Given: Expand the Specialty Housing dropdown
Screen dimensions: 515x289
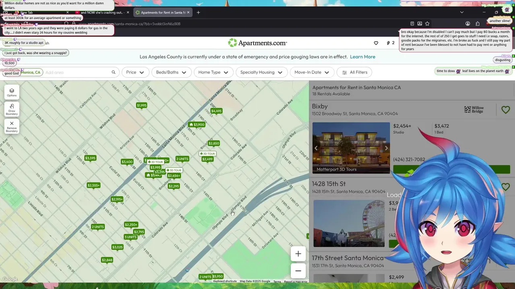Looking at the screenshot, I should click(261, 72).
